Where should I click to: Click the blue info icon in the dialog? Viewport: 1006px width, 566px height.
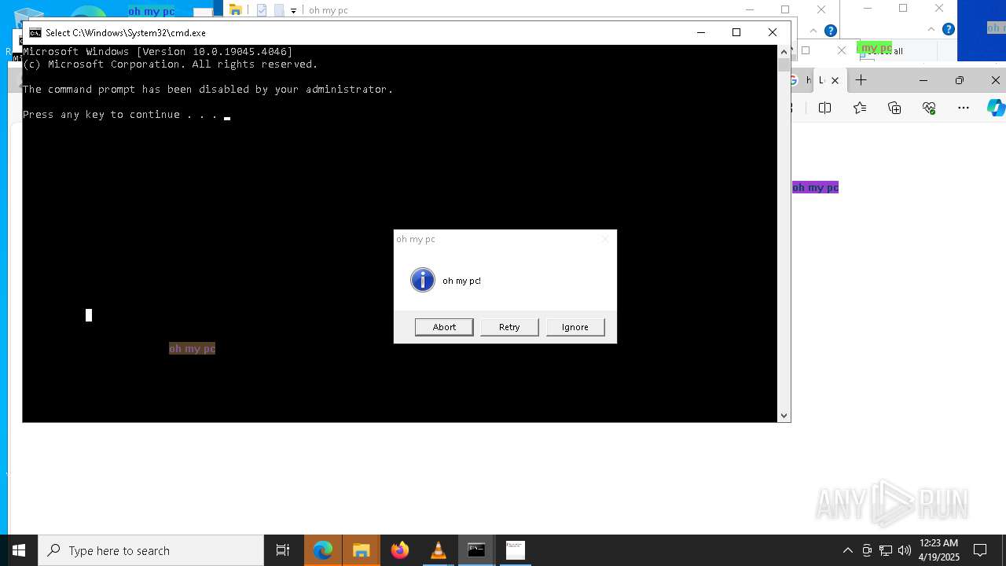(423, 280)
